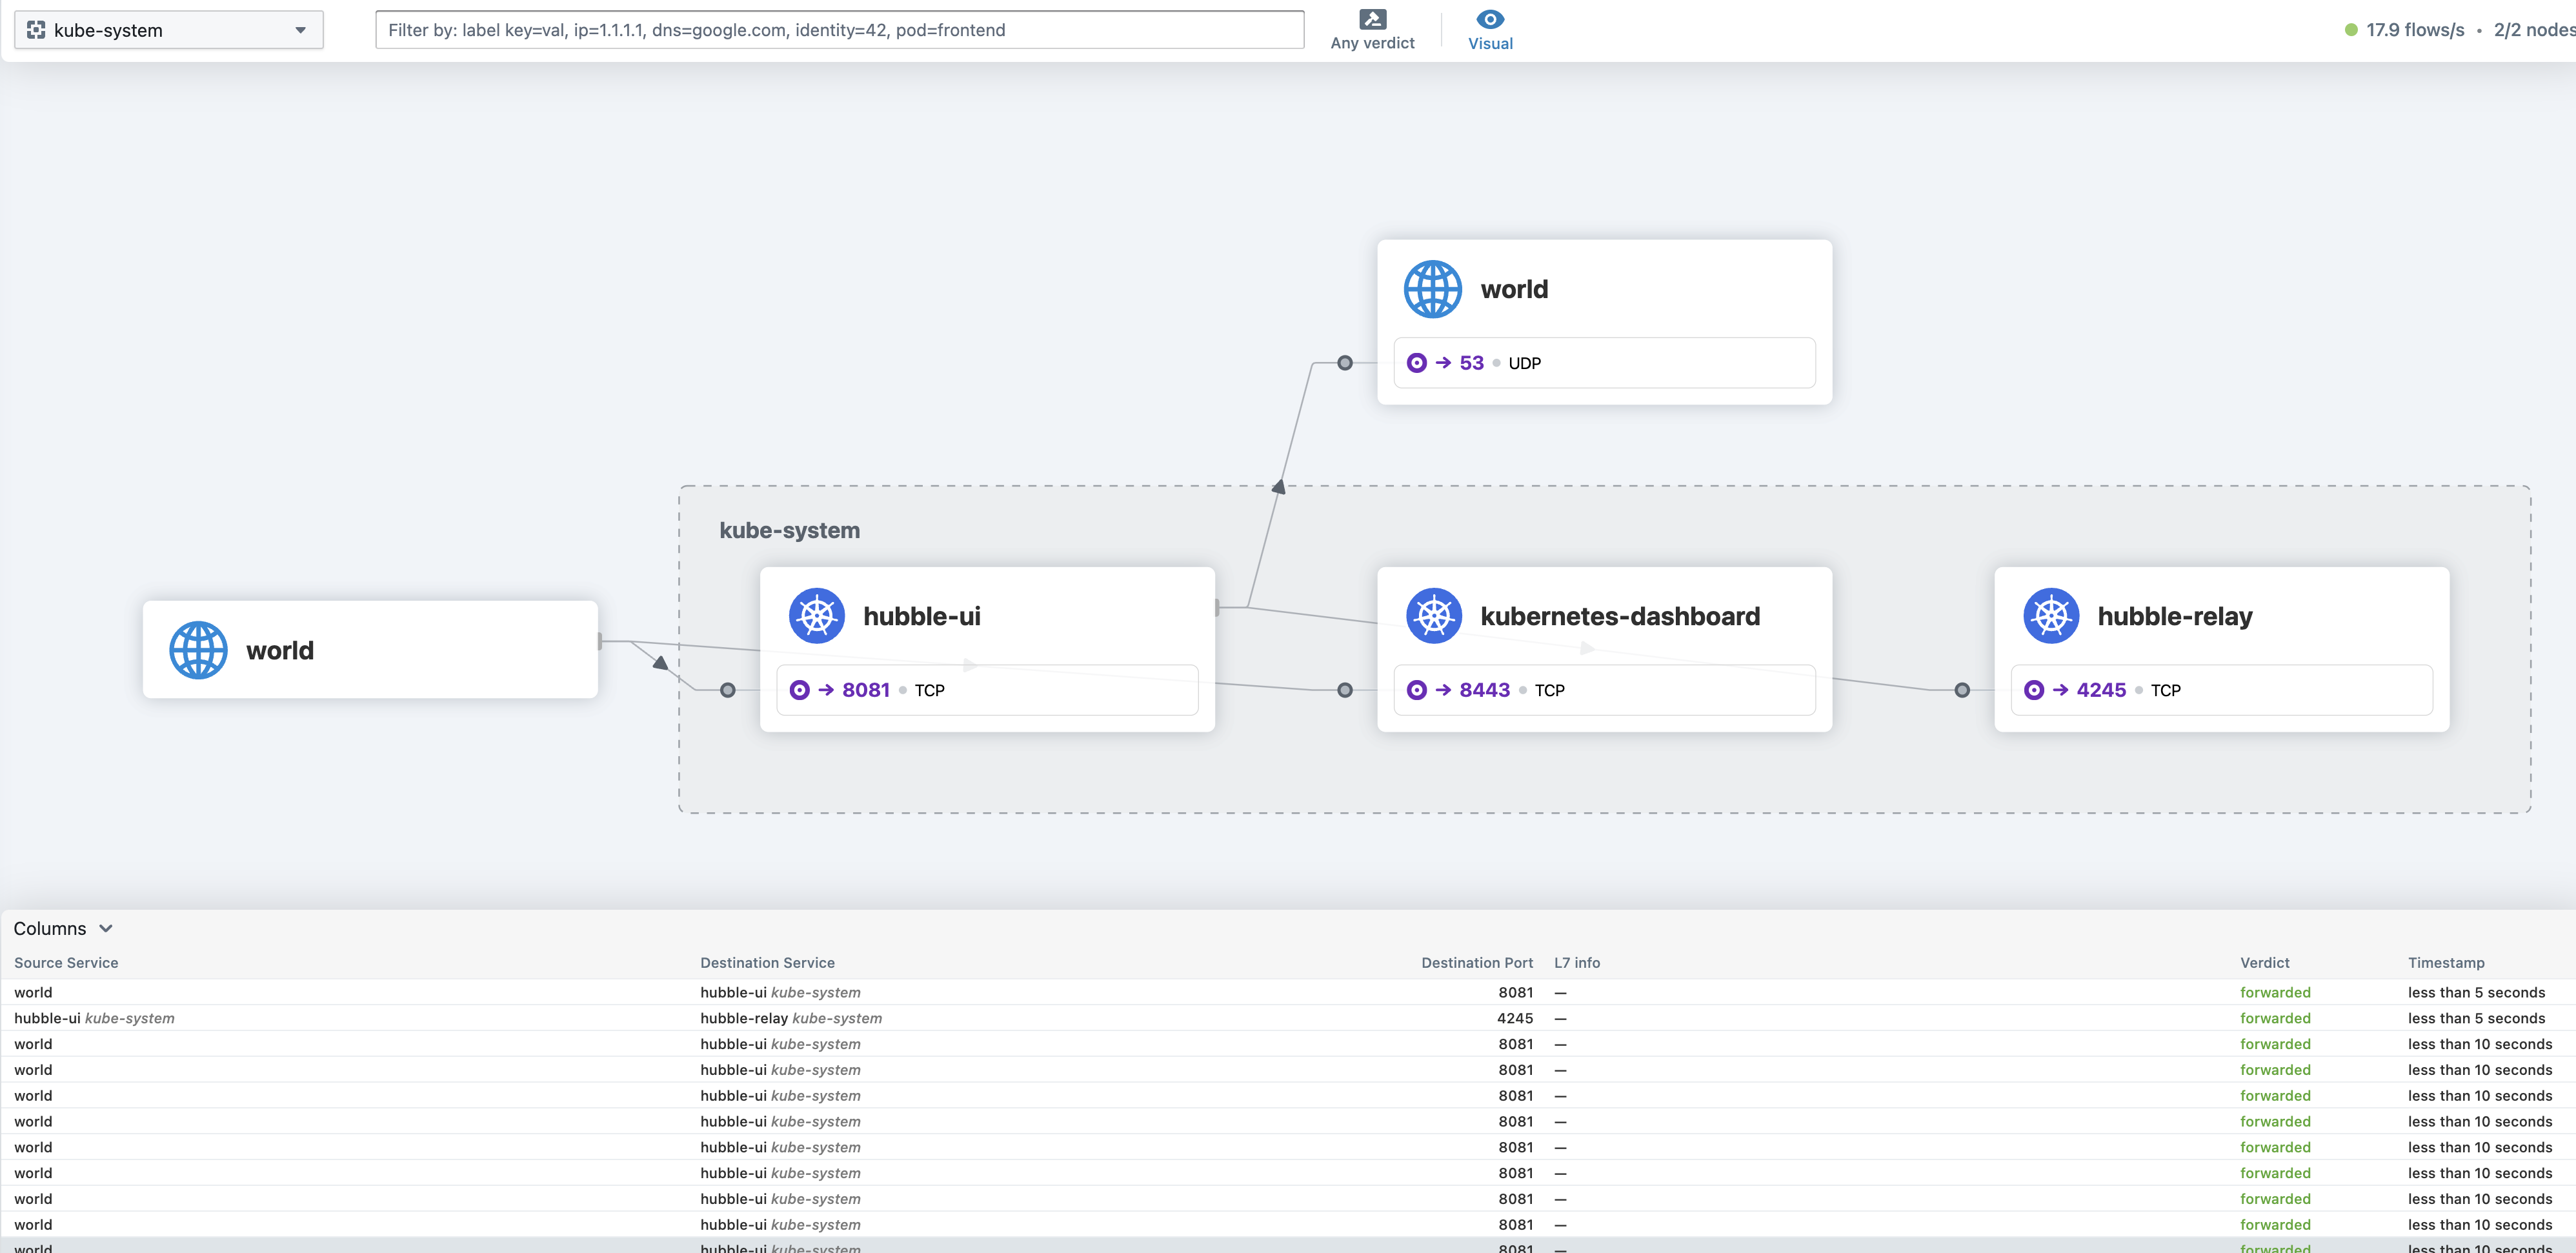
Task: Click port 4245 in the flows table
Action: click(x=1514, y=1018)
